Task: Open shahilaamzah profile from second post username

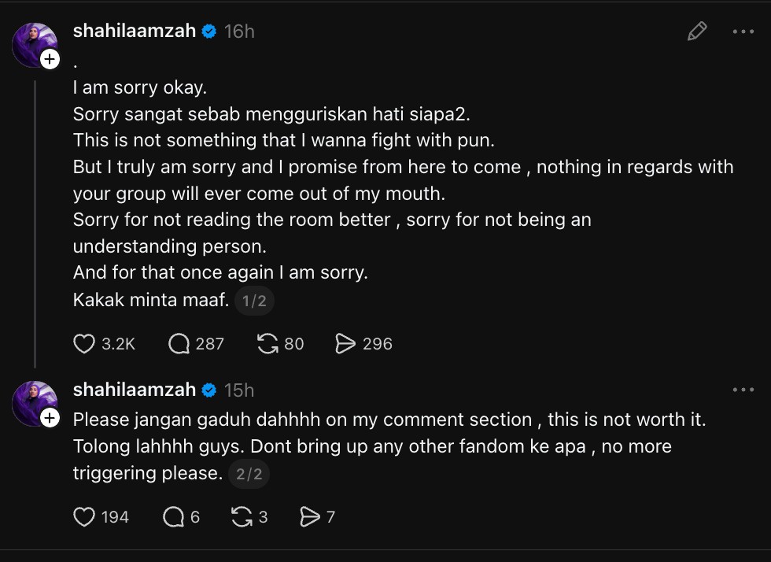Action: 135,390
